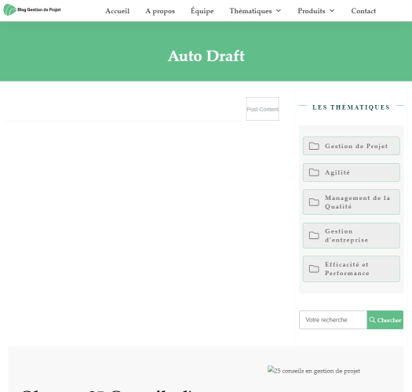This screenshot has height=392, width=412.
Task: Click the 25 conseils en gestion image
Action: (314, 371)
